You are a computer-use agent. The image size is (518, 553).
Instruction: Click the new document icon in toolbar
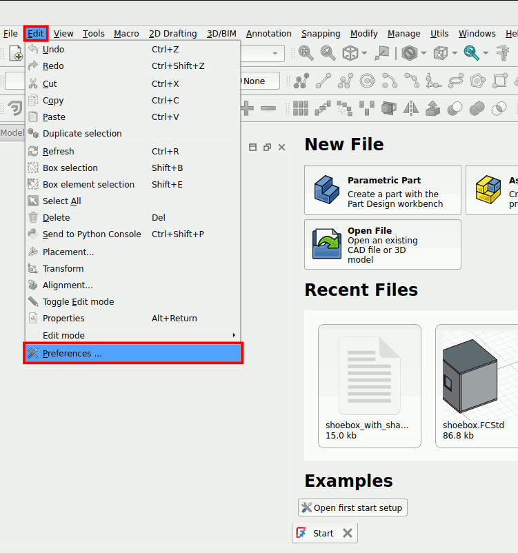[x=15, y=53]
